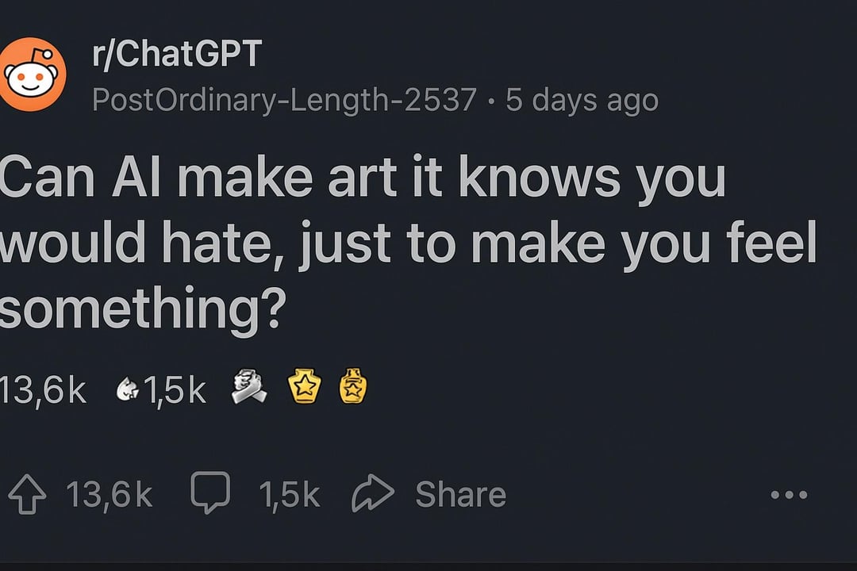Image resolution: width=857 pixels, height=571 pixels.
Task: Open comments via the speech bubble icon
Action: [x=210, y=492]
